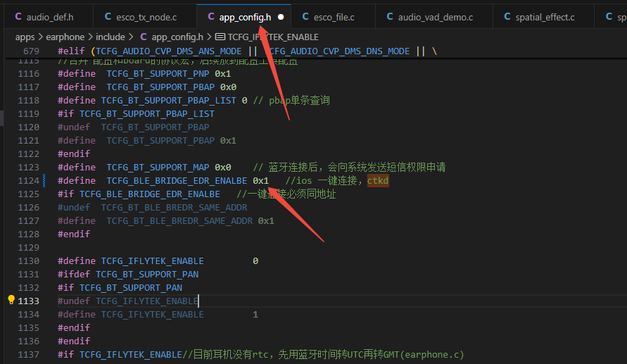Screen dimensions: 627x364
Task: Expand the apps breadcrumb folder
Action: (x=25, y=37)
